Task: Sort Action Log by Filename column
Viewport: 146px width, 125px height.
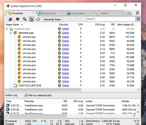Action: 29,101
